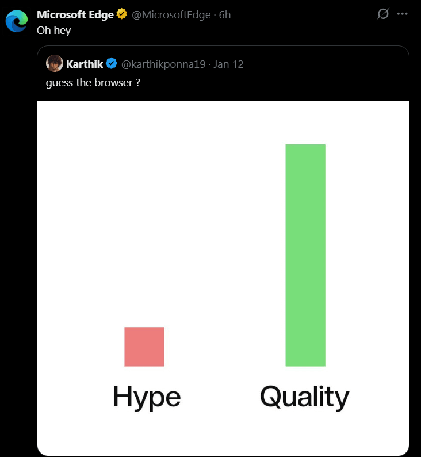Click the red Hype bar in the chart
This screenshot has width=421, height=457.
[144, 346]
